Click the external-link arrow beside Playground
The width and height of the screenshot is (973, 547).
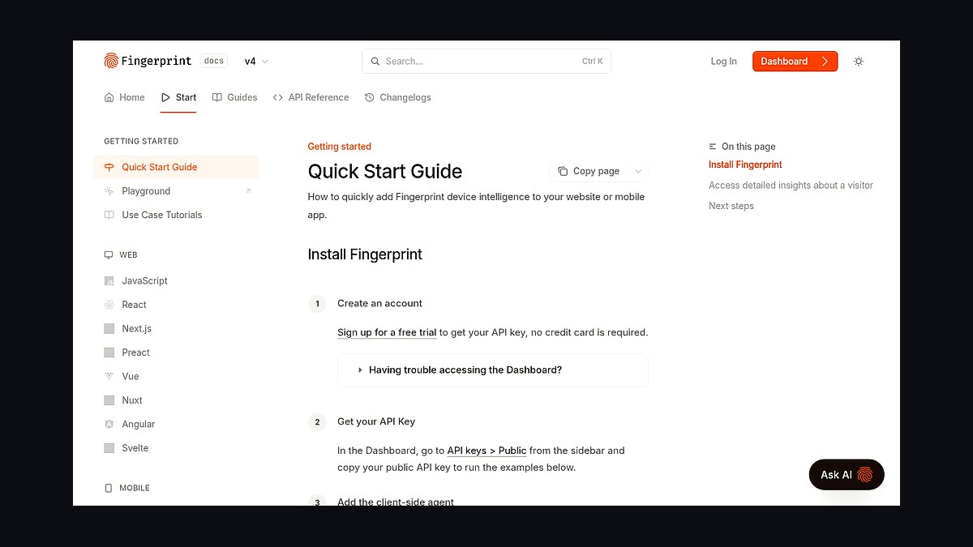[248, 191]
